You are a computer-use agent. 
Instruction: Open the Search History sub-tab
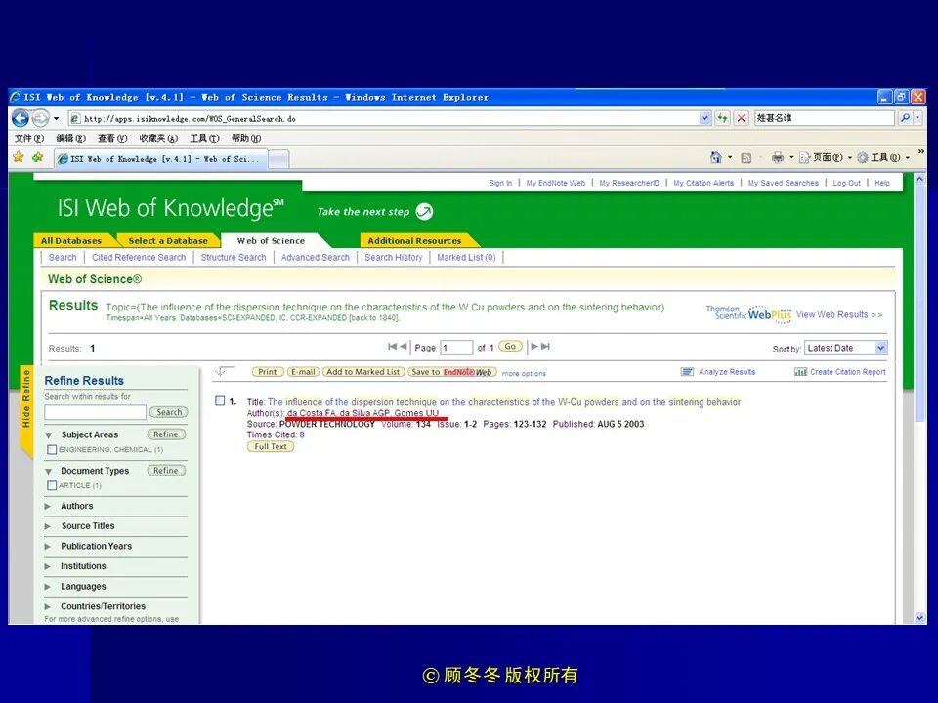(x=394, y=257)
